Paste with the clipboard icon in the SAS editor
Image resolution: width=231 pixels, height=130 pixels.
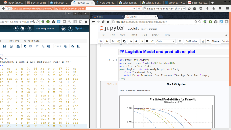point(48,46)
